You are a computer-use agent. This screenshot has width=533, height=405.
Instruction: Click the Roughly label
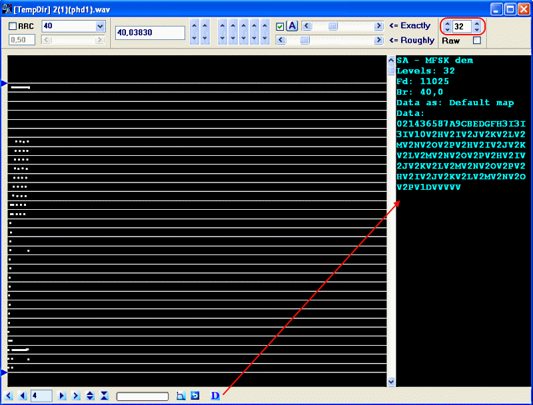[412, 41]
